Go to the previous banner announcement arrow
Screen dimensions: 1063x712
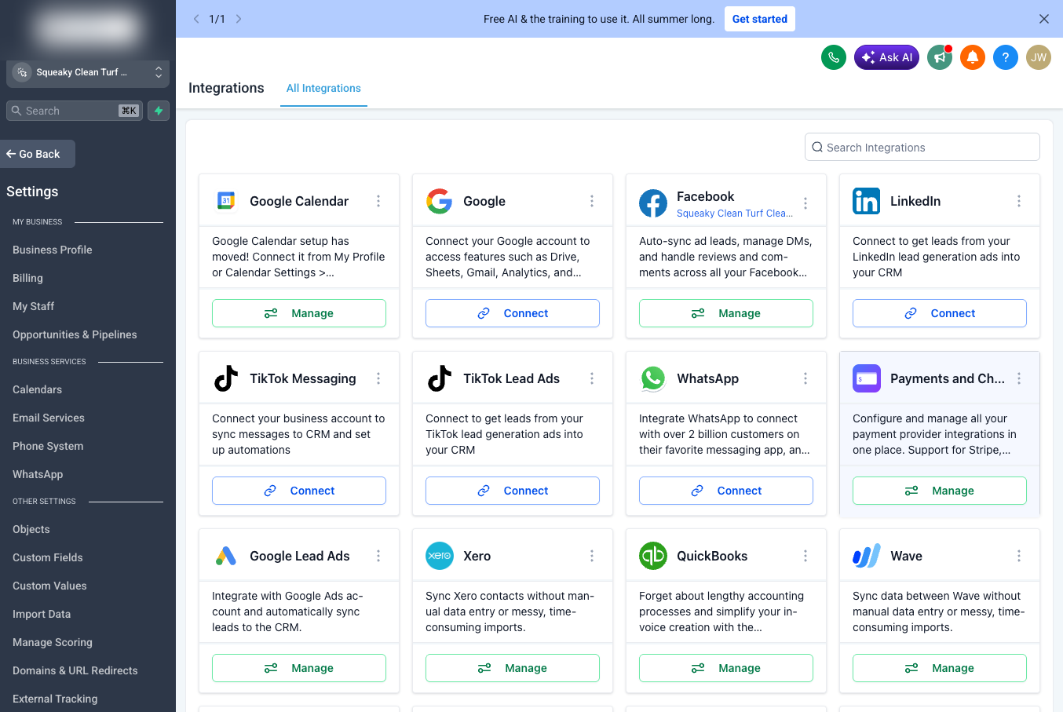click(x=196, y=19)
